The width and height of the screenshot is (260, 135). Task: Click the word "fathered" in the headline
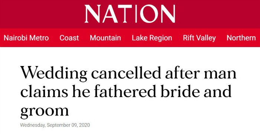[x=125, y=91]
